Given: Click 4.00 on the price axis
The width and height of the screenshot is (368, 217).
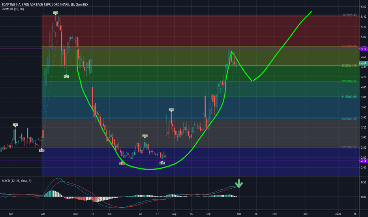Looking at the screenshot, I should [x=364, y=87].
